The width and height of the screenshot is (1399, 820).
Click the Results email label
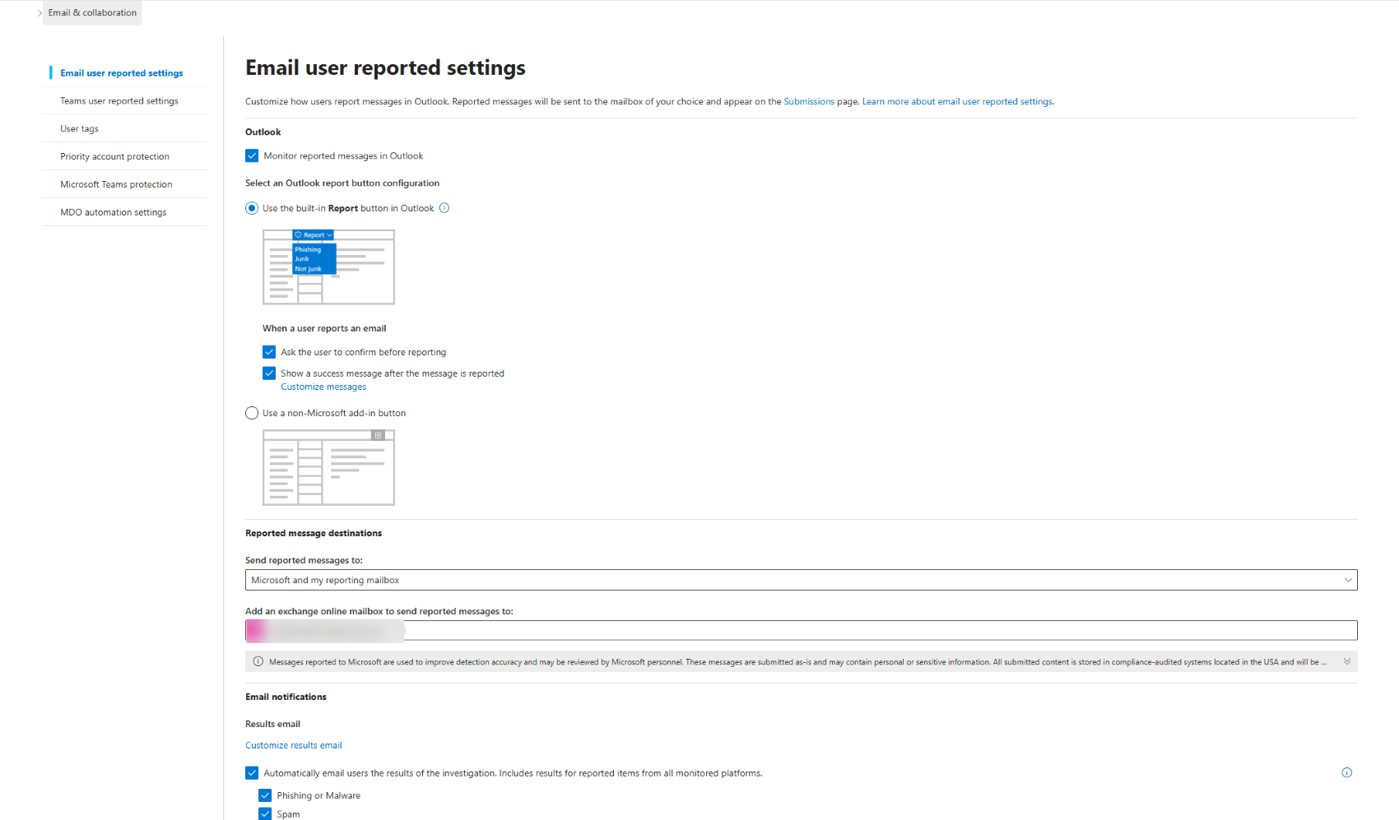(x=272, y=724)
